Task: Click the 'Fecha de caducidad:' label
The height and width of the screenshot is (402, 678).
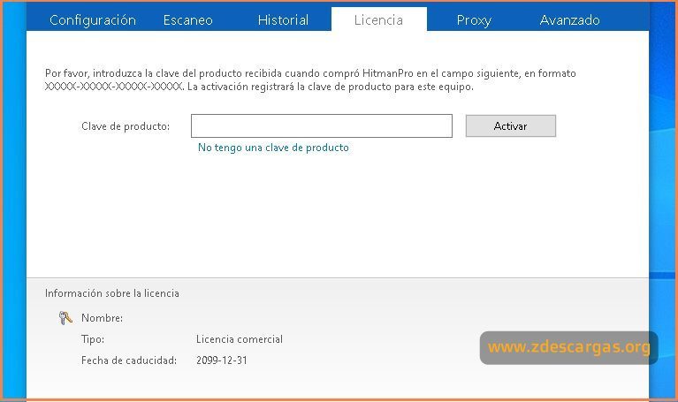Action: pyautogui.click(x=129, y=360)
